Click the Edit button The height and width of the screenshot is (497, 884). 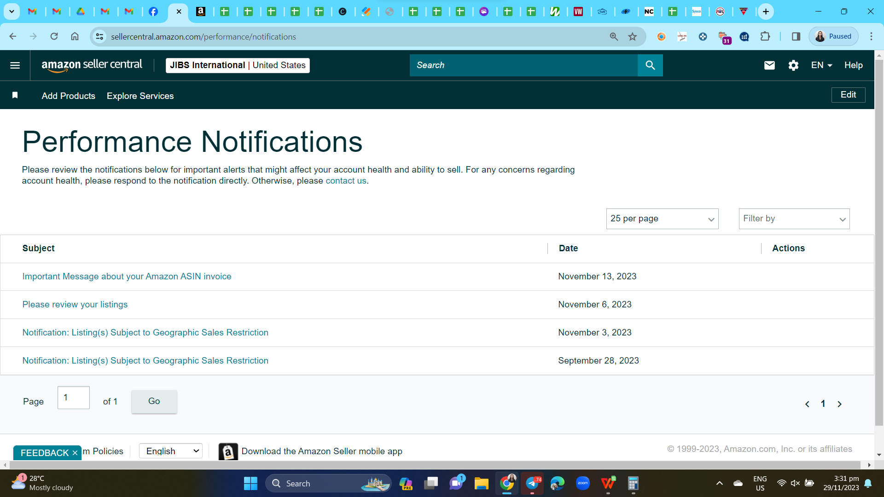(848, 95)
